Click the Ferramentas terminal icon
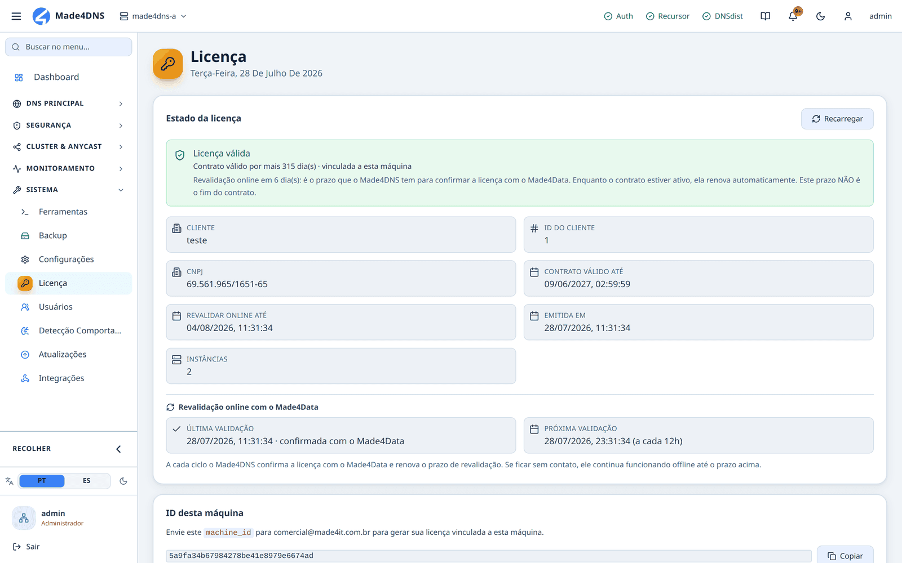 pos(25,212)
